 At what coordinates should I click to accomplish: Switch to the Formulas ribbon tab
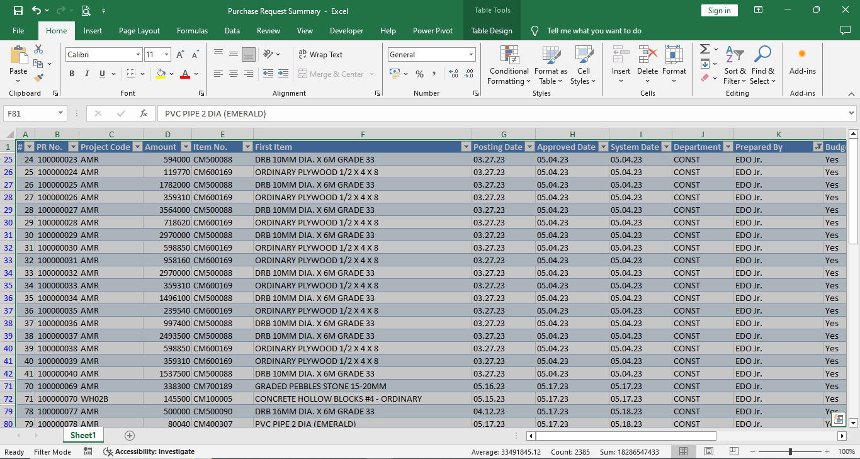click(192, 31)
